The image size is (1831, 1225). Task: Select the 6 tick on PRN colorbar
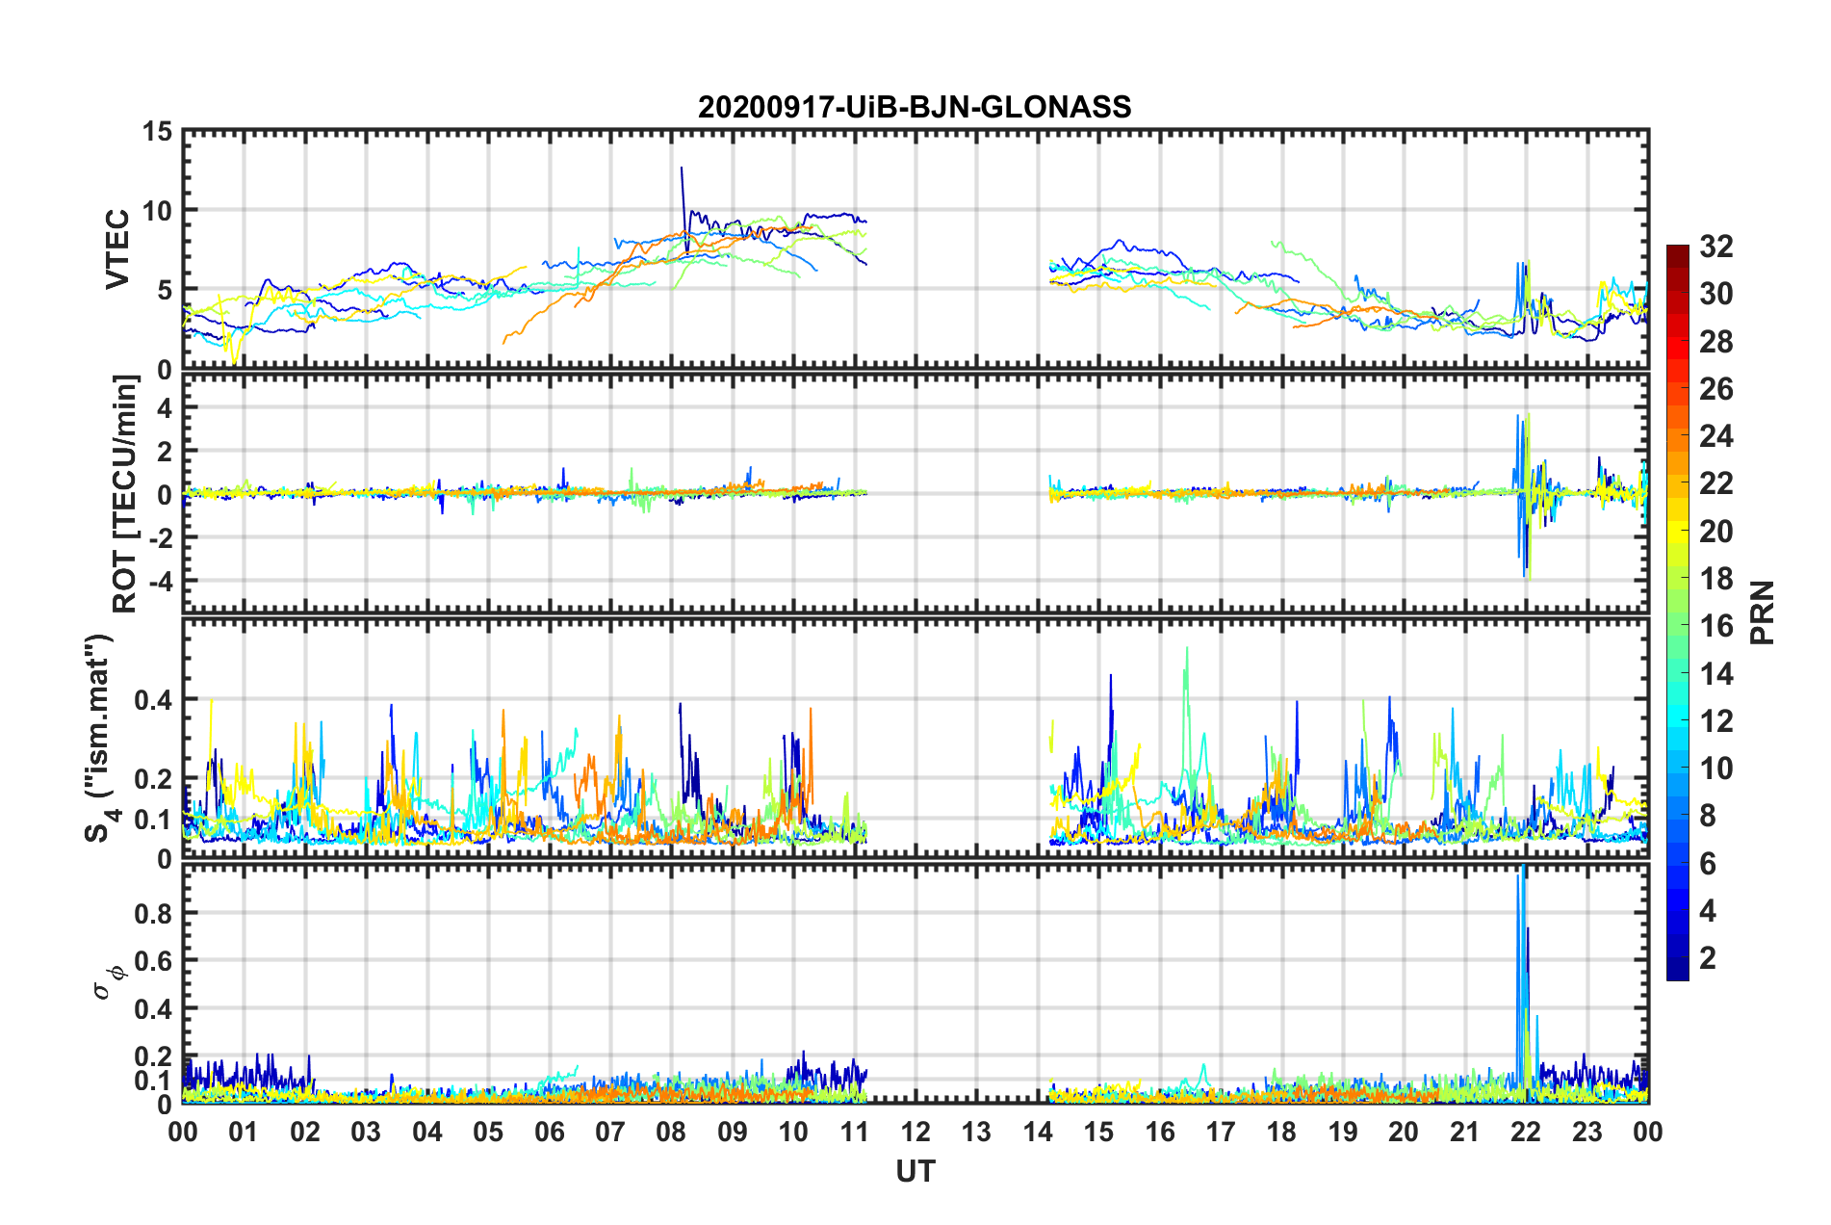(1708, 864)
